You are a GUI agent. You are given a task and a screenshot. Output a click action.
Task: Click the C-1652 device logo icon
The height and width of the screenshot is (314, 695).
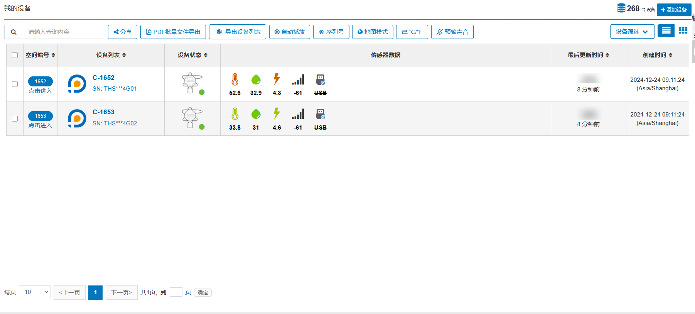[x=77, y=84]
